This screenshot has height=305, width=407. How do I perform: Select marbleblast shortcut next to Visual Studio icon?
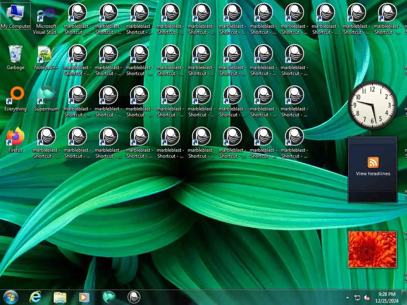[x=77, y=19]
